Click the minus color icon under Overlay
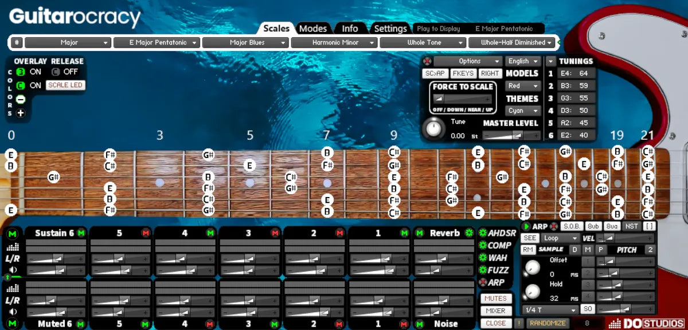The height and width of the screenshot is (330, 688). click(21, 99)
